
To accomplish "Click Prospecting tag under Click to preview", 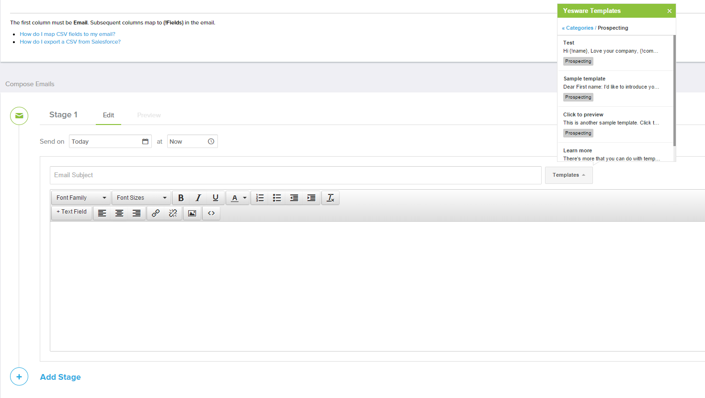I will point(578,133).
